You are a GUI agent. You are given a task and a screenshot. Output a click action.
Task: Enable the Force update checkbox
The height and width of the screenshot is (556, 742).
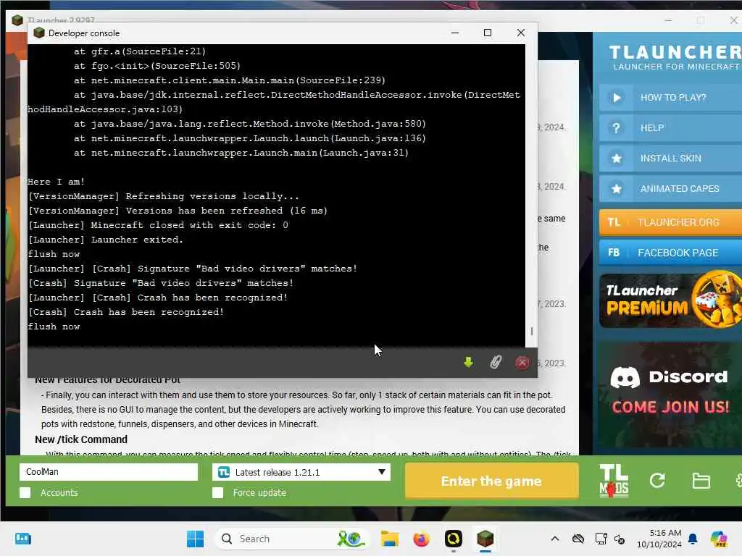coord(217,492)
